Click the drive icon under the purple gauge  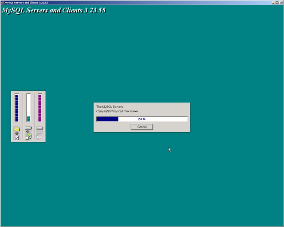coord(39,128)
